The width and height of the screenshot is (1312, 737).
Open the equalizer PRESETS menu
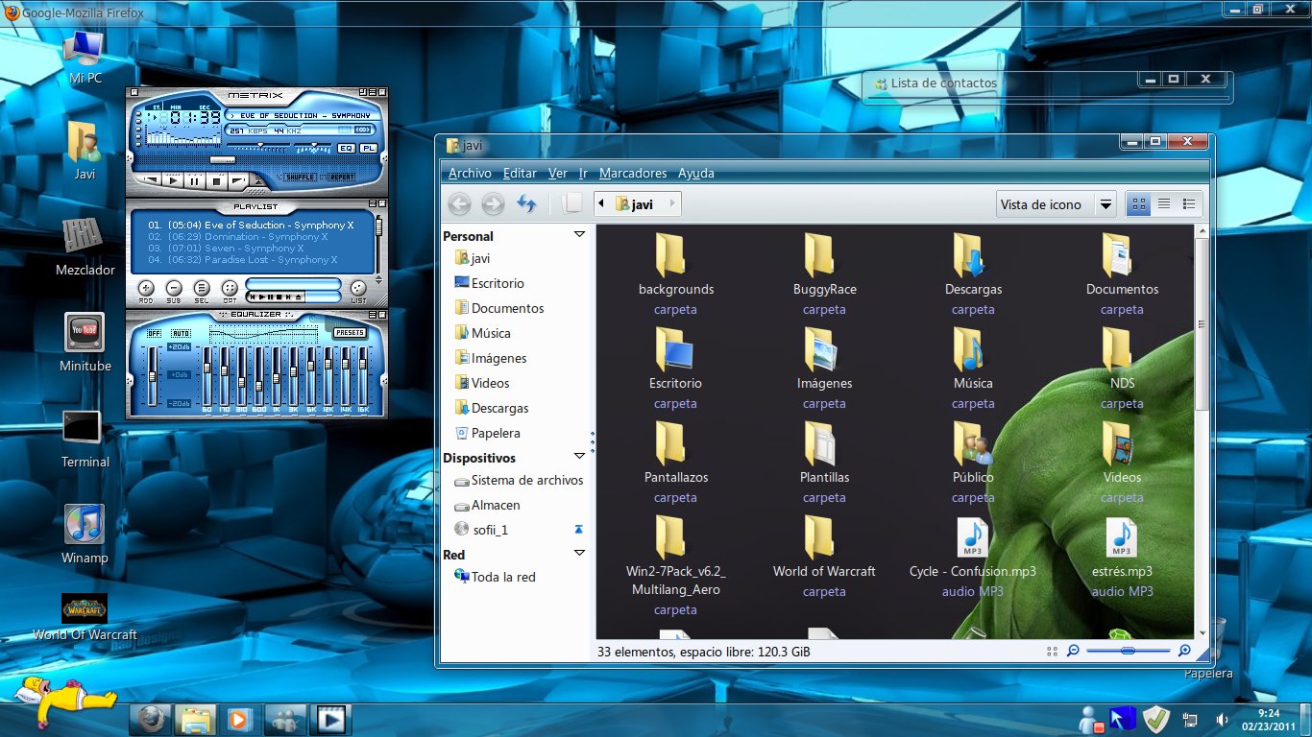click(x=350, y=333)
